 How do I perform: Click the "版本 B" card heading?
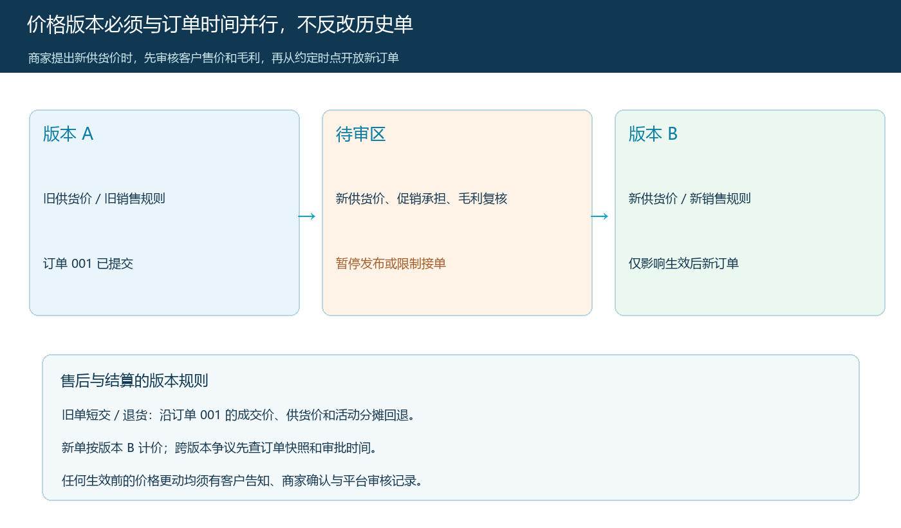tap(653, 134)
